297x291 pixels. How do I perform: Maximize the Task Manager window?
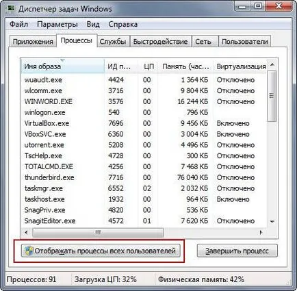pyautogui.click(x=258, y=6)
